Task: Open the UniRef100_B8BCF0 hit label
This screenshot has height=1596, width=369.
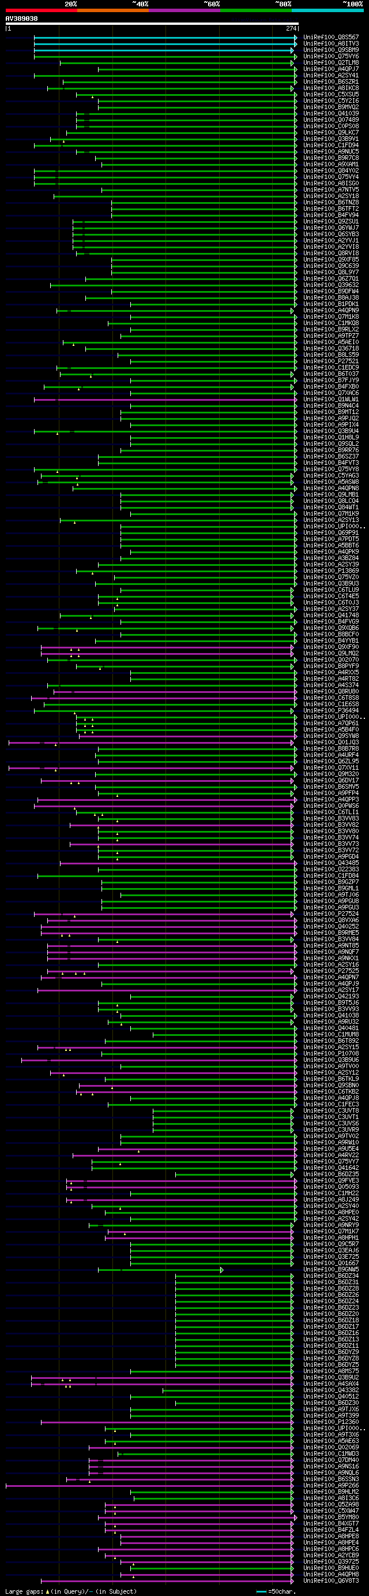Action: [331, 635]
